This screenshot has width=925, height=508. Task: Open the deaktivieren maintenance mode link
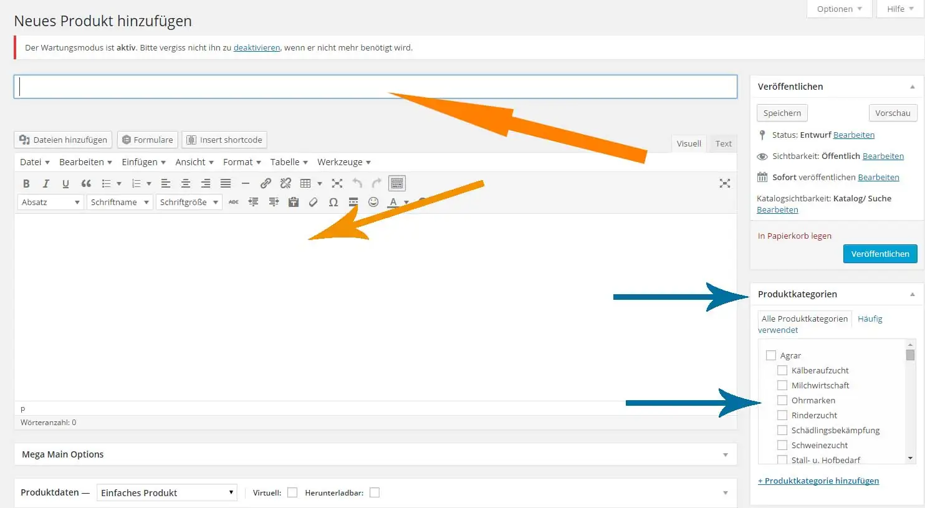click(256, 47)
